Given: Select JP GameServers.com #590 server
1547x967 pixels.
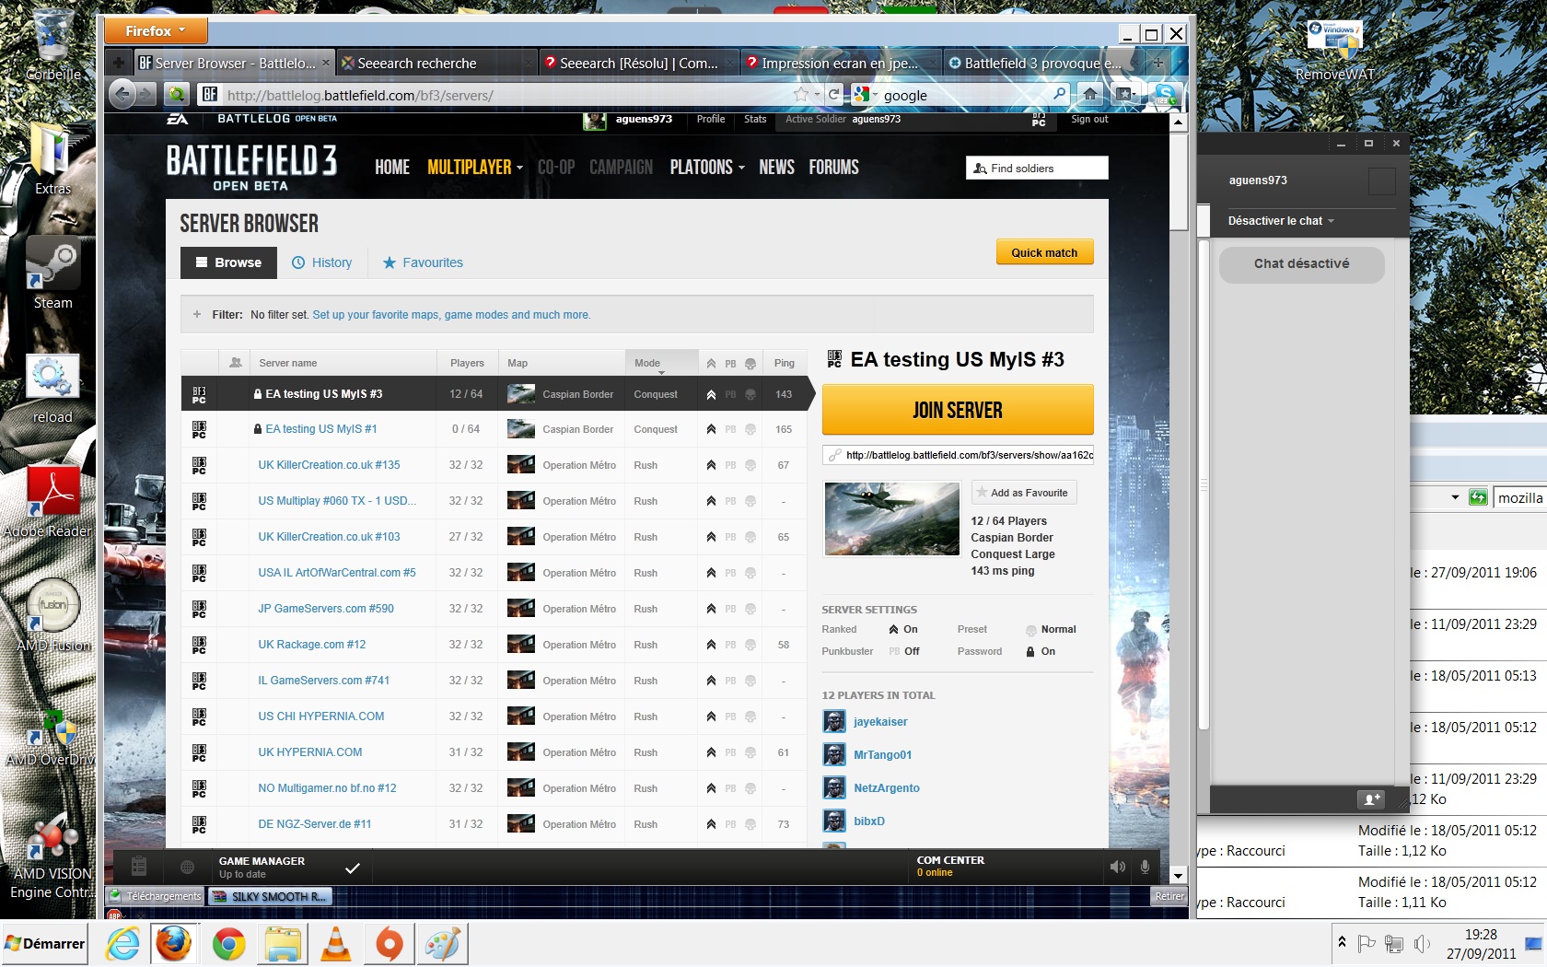Looking at the screenshot, I should pos(326,609).
